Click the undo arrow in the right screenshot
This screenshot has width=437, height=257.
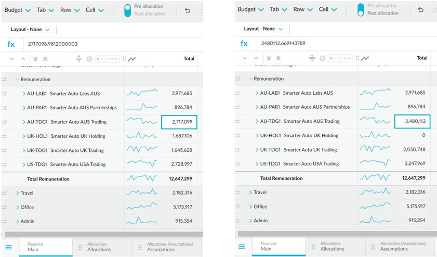pos(421,10)
